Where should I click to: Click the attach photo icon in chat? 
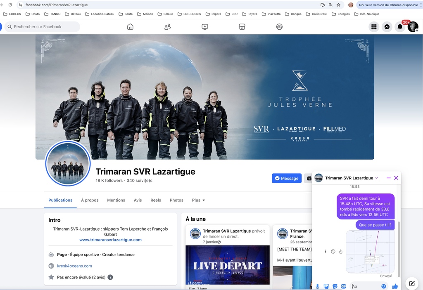(x=326, y=286)
